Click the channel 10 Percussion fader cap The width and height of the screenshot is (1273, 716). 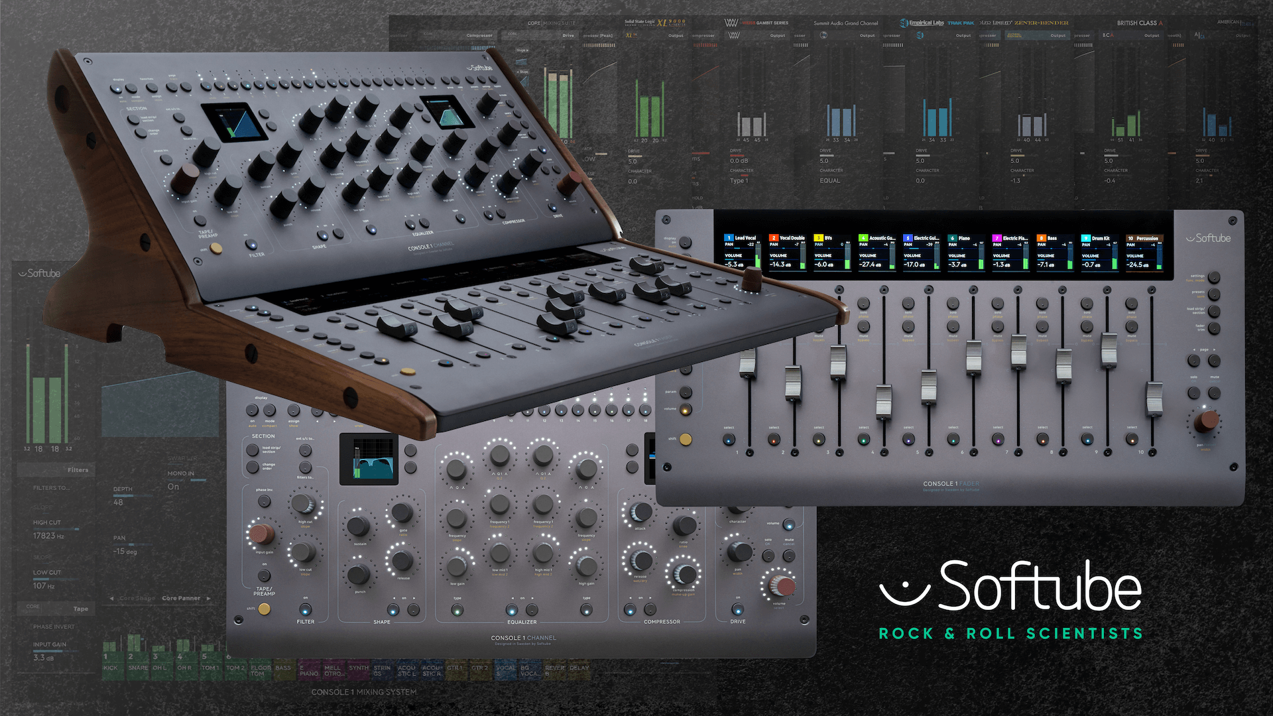(x=1154, y=398)
